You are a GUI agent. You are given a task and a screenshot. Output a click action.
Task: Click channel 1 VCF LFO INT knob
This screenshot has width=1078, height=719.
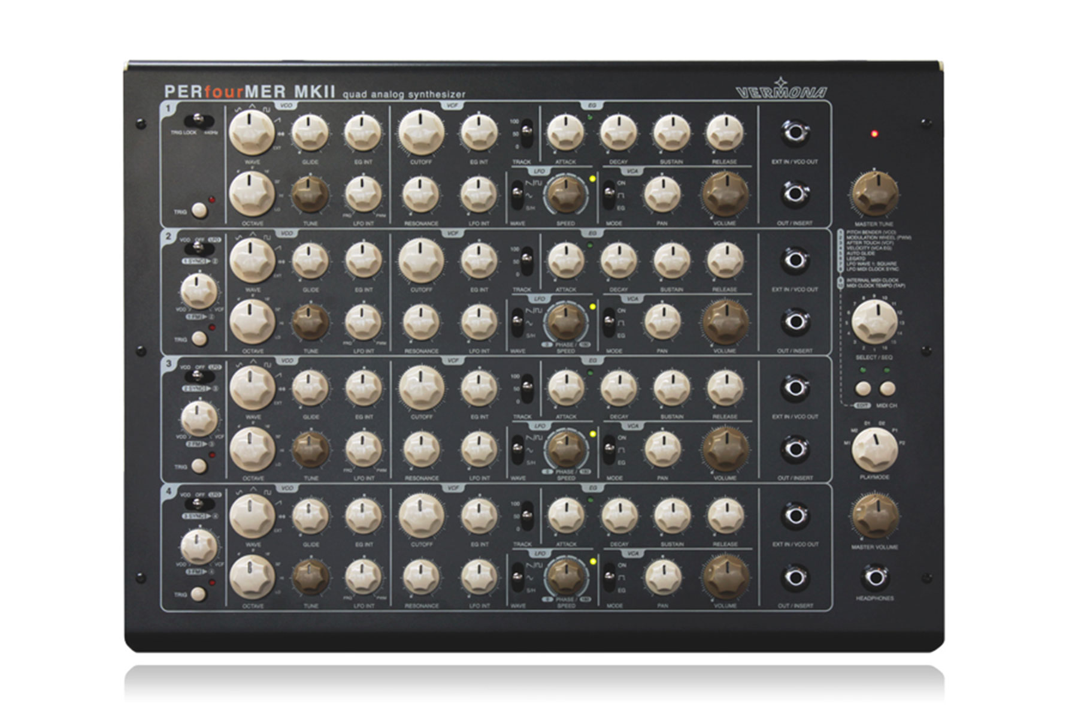[479, 195]
